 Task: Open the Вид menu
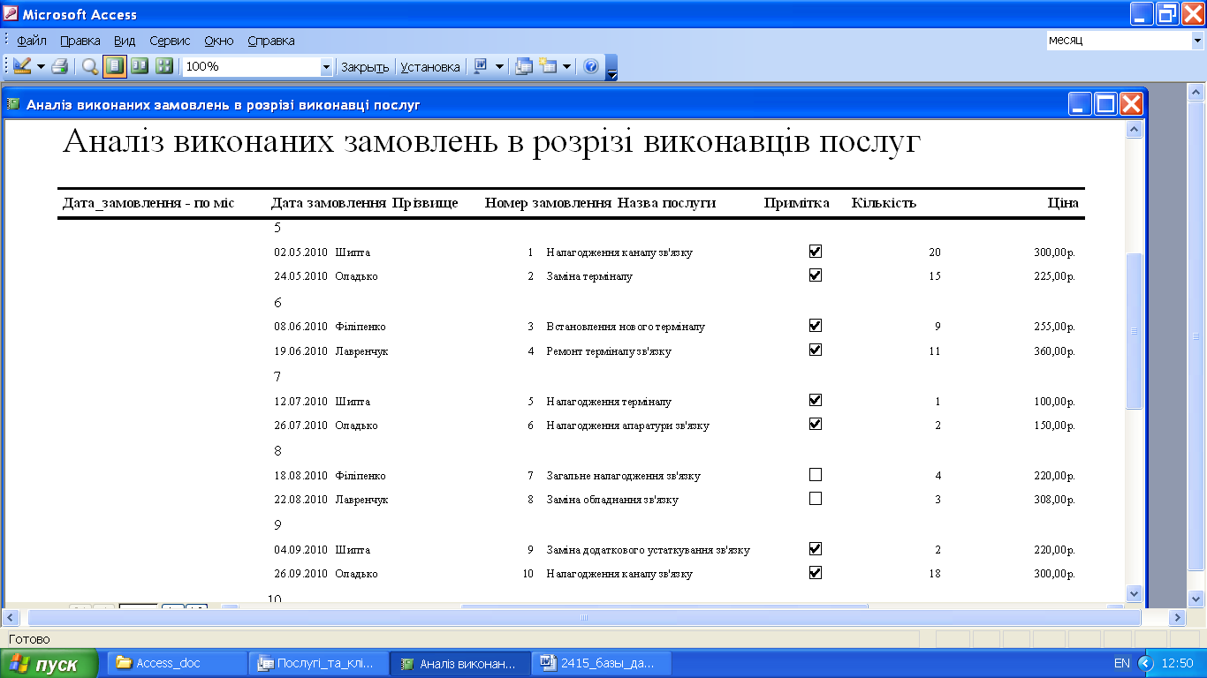click(x=125, y=41)
